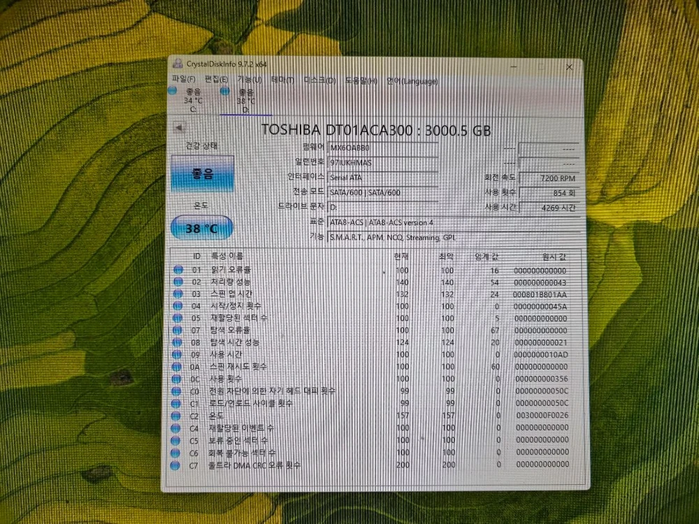Screen dimensions: 699x524
Task: Click the 38 °C temperature button
Action: 201,228
